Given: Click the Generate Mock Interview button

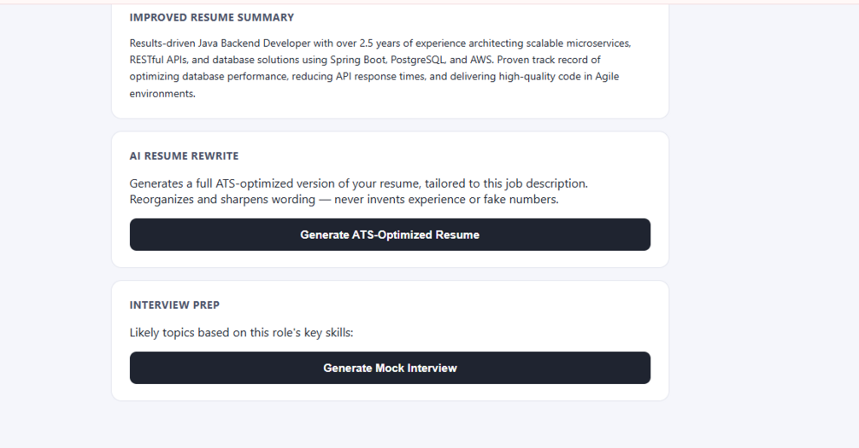Looking at the screenshot, I should click(x=390, y=368).
